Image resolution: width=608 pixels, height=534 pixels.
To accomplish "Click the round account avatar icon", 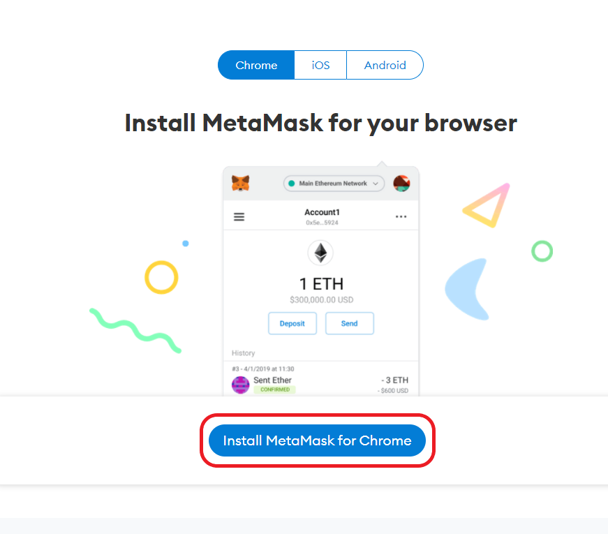I will 401,184.
